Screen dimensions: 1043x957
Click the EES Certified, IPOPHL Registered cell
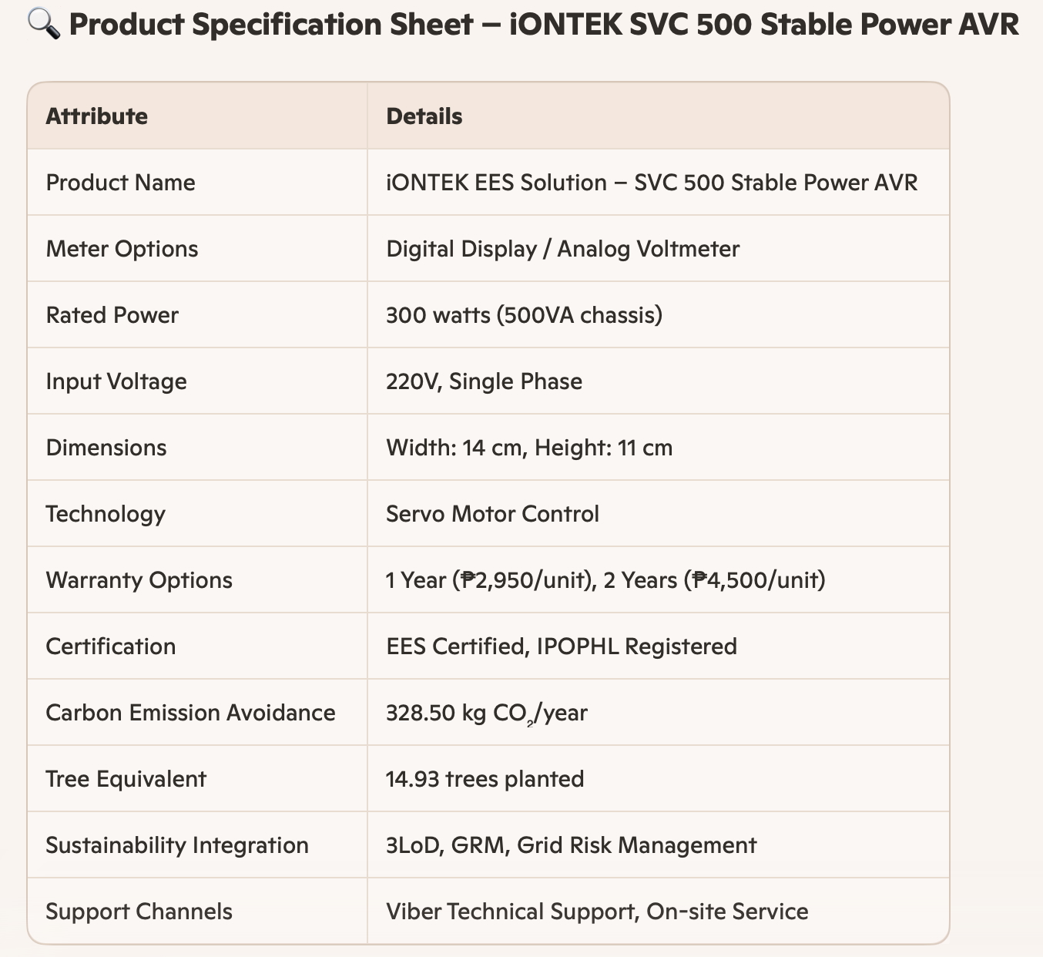click(x=562, y=646)
